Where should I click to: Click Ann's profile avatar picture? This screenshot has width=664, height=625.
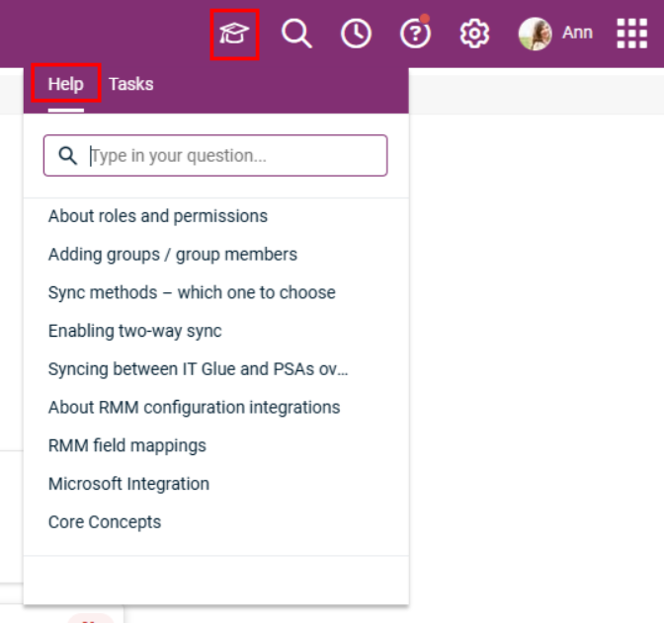click(536, 34)
